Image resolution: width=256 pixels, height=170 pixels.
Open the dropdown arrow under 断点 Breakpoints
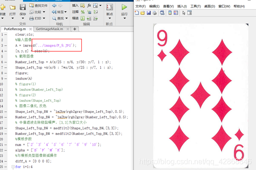click(x=110, y=18)
